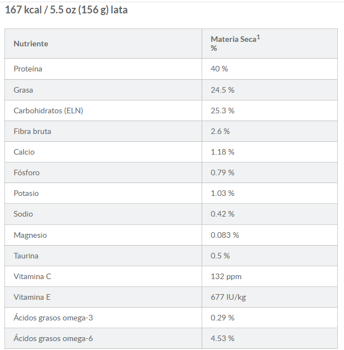The width and height of the screenshot is (344, 350).
Task: Select the Grasa row label
Action: pos(23,90)
